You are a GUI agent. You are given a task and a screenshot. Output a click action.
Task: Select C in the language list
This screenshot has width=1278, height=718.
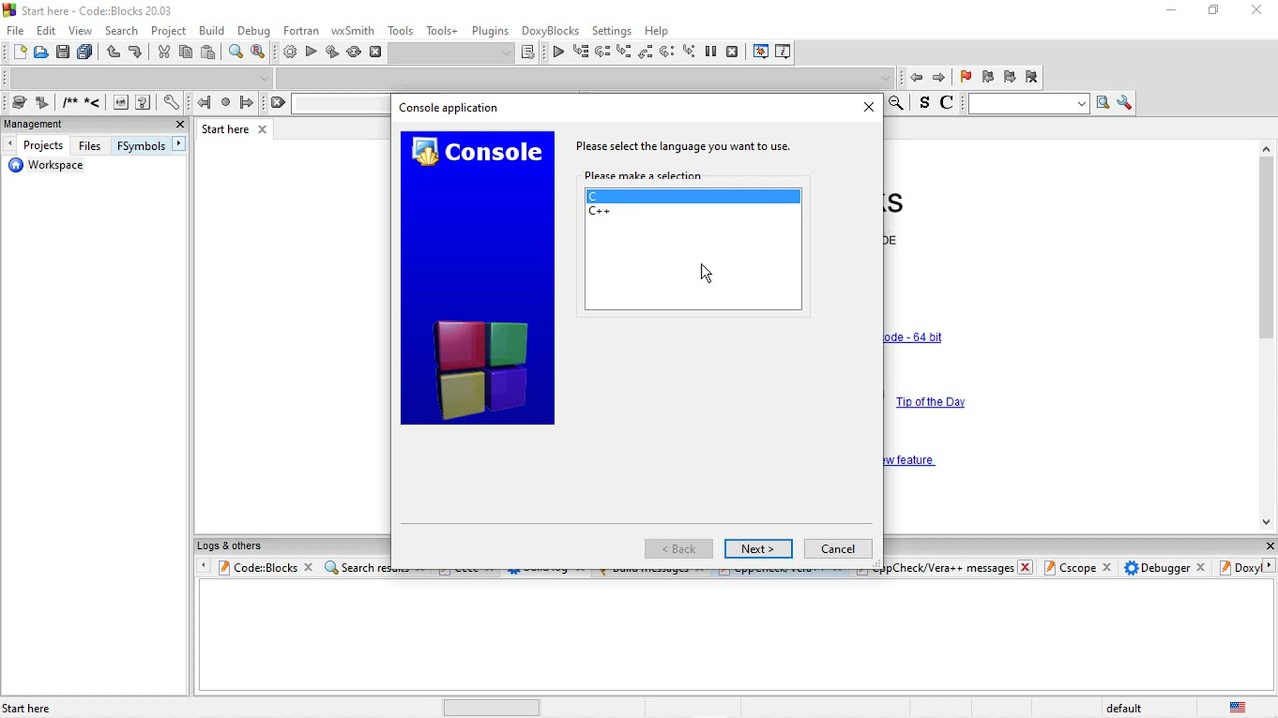pyautogui.click(x=693, y=197)
